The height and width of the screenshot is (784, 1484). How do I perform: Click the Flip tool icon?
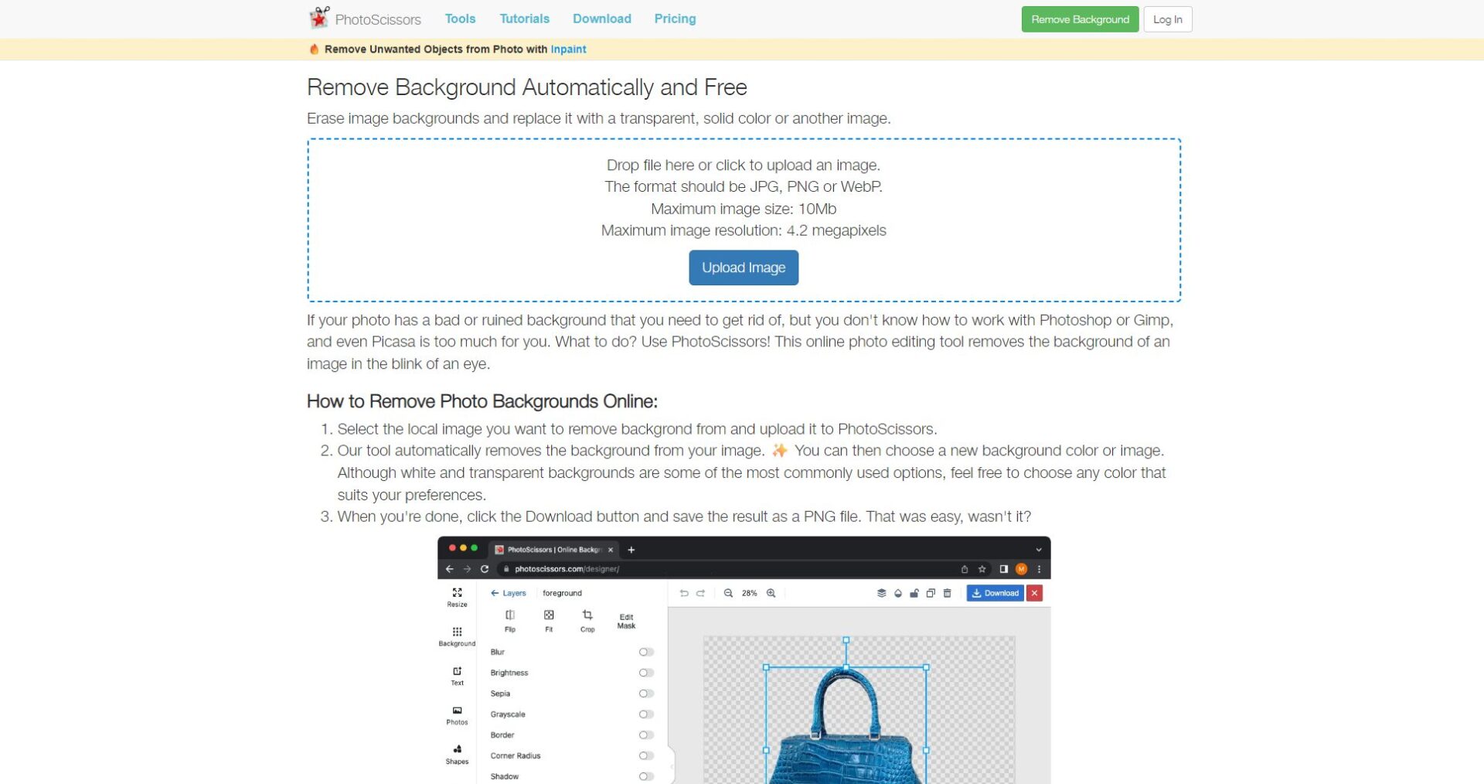tap(510, 615)
